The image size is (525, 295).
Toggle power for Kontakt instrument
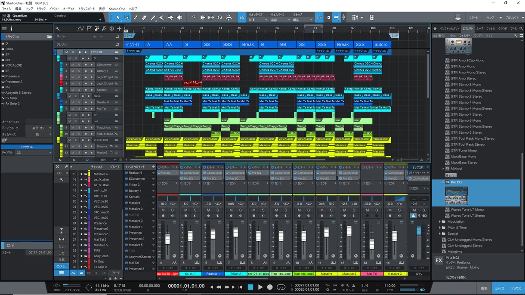pos(126,197)
